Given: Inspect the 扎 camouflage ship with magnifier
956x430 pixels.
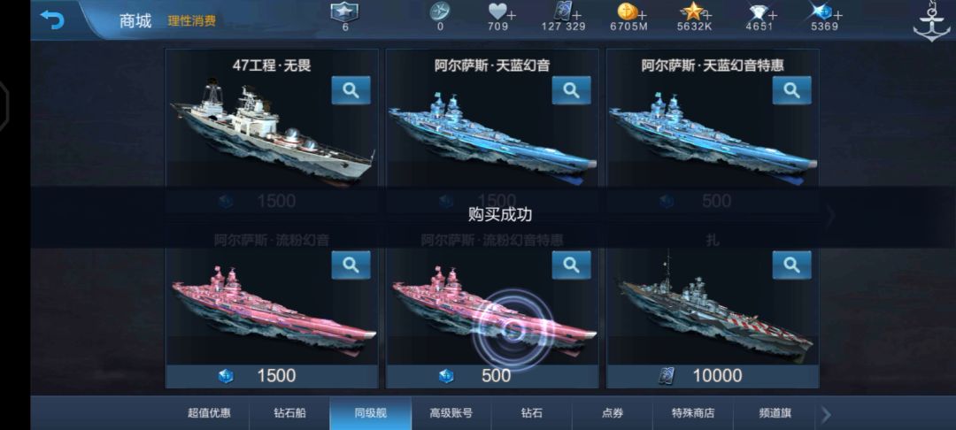Looking at the screenshot, I should point(791,265).
